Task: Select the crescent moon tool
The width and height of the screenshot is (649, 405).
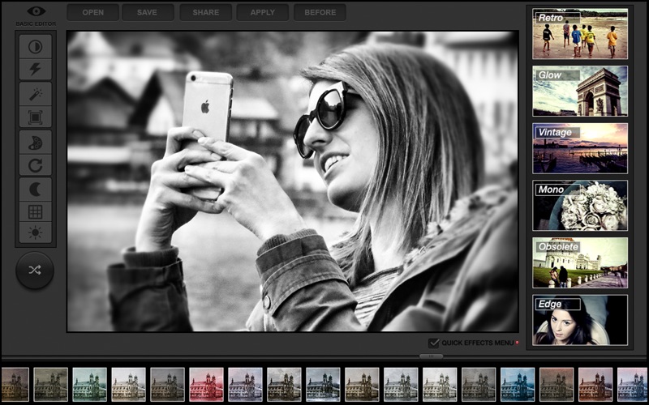Action: [36, 190]
